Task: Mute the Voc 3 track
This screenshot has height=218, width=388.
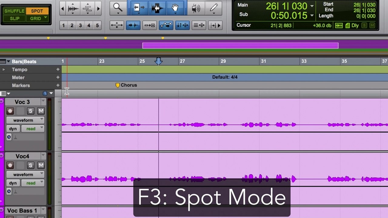Action: pyautogui.click(x=41, y=111)
